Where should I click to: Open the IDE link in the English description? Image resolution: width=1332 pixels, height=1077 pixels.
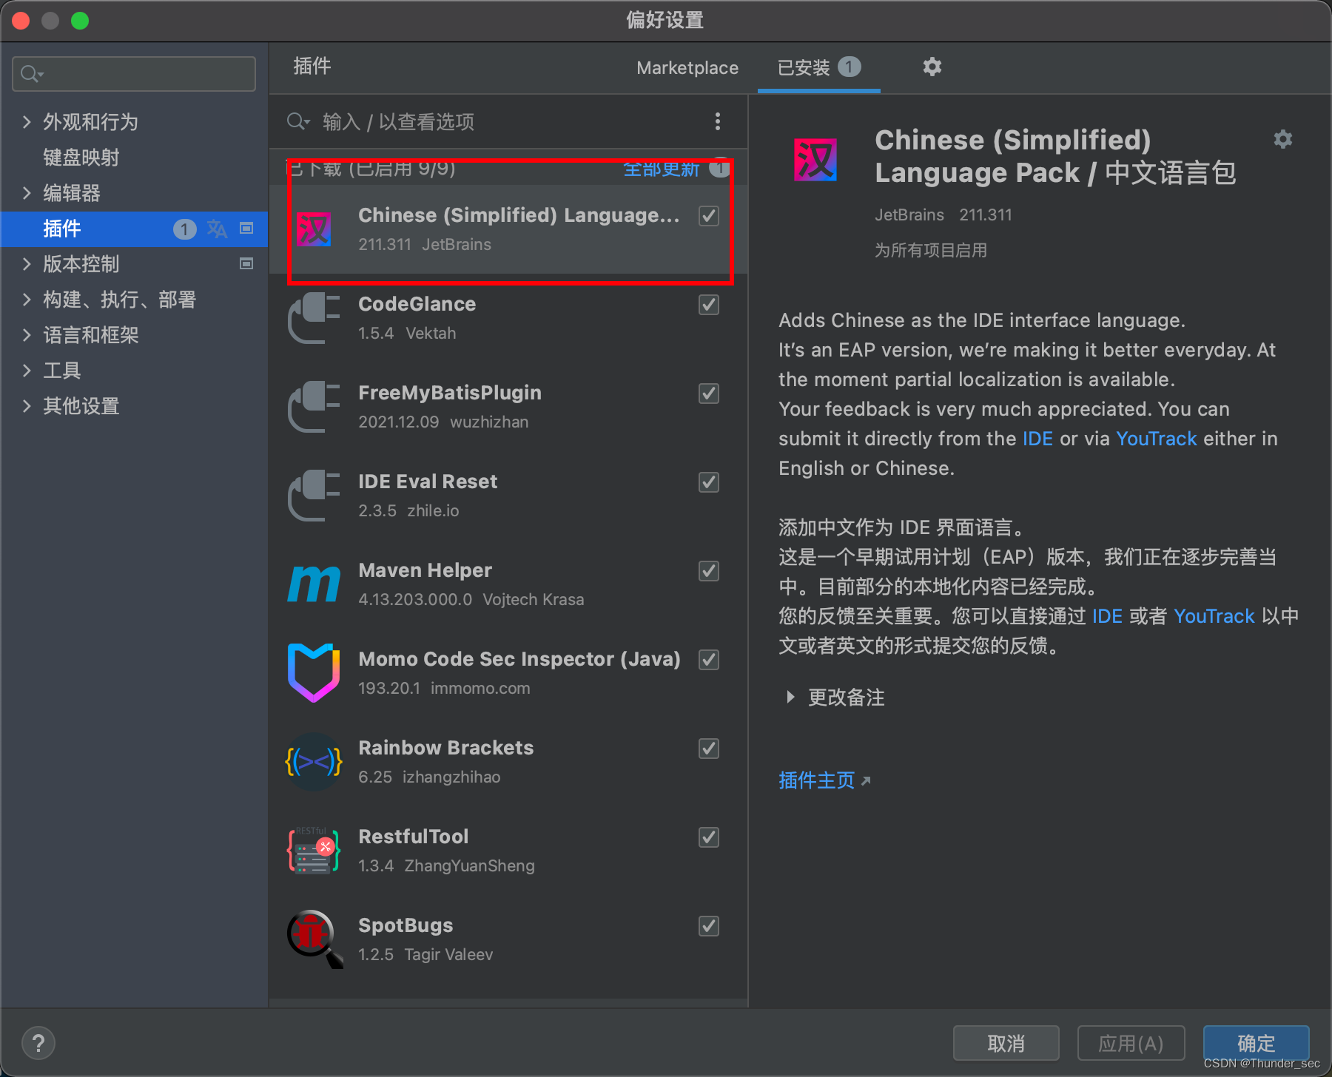[x=1037, y=439]
